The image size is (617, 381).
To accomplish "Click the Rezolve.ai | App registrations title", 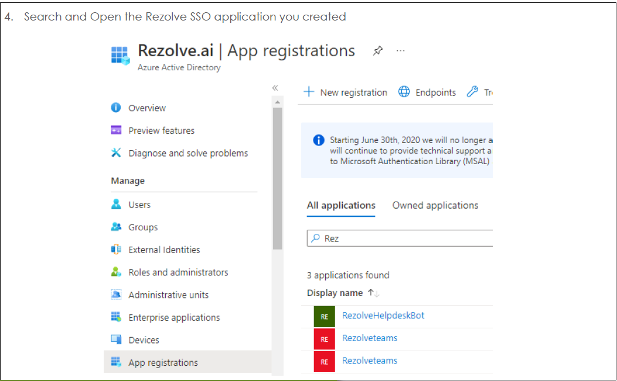I will click(x=246, y=51).
